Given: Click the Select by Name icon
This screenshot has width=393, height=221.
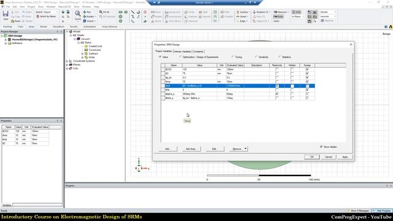Looking at the screenshot, I should pyautogui.click(x=37, y=17).
